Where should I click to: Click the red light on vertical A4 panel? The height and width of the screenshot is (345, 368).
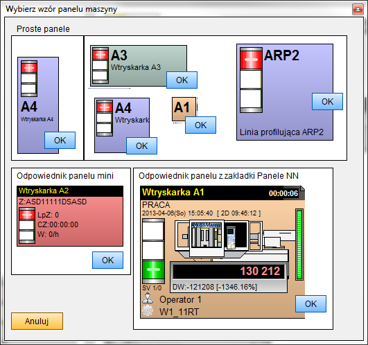point(29,68)
